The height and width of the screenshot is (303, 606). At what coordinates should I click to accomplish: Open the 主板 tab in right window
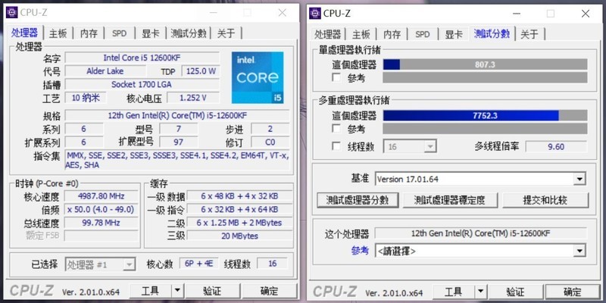coord(361,34)
